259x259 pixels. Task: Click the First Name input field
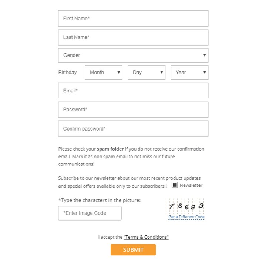(133, 18)
